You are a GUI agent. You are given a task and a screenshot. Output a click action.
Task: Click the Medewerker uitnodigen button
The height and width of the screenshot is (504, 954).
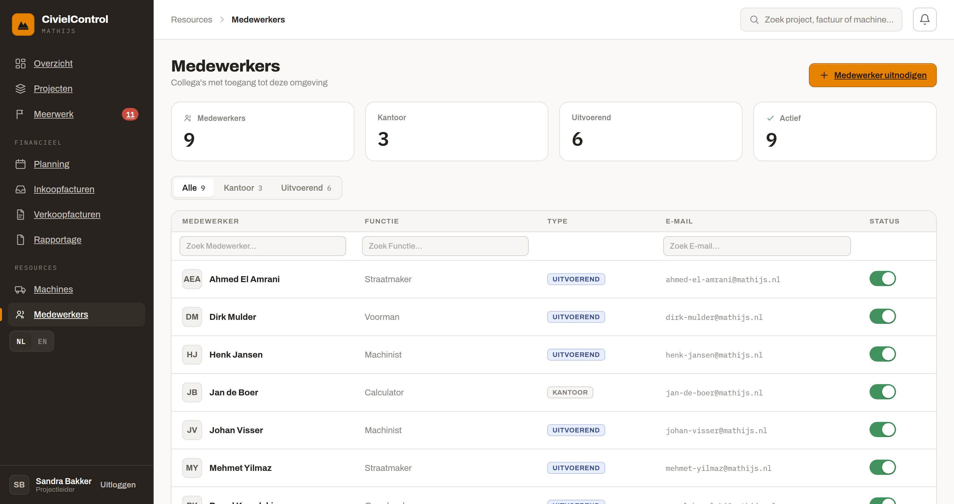872,75
